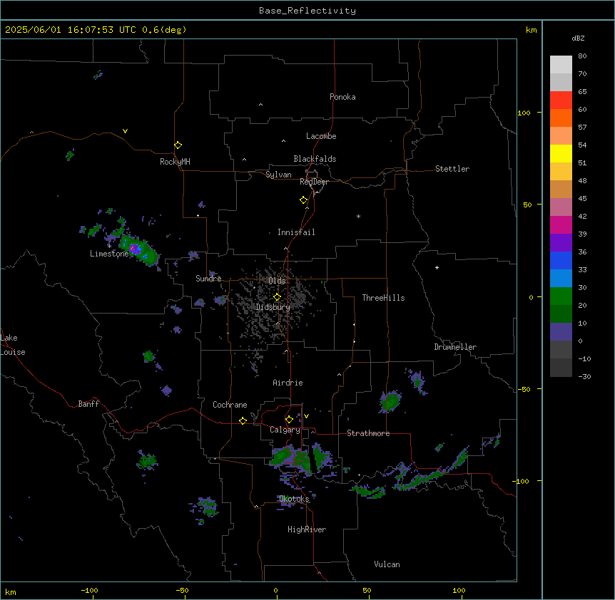Viewport: 615px width, 600px height.
Task: Click the Blackfalds label
Action: [x=315, y=159]
